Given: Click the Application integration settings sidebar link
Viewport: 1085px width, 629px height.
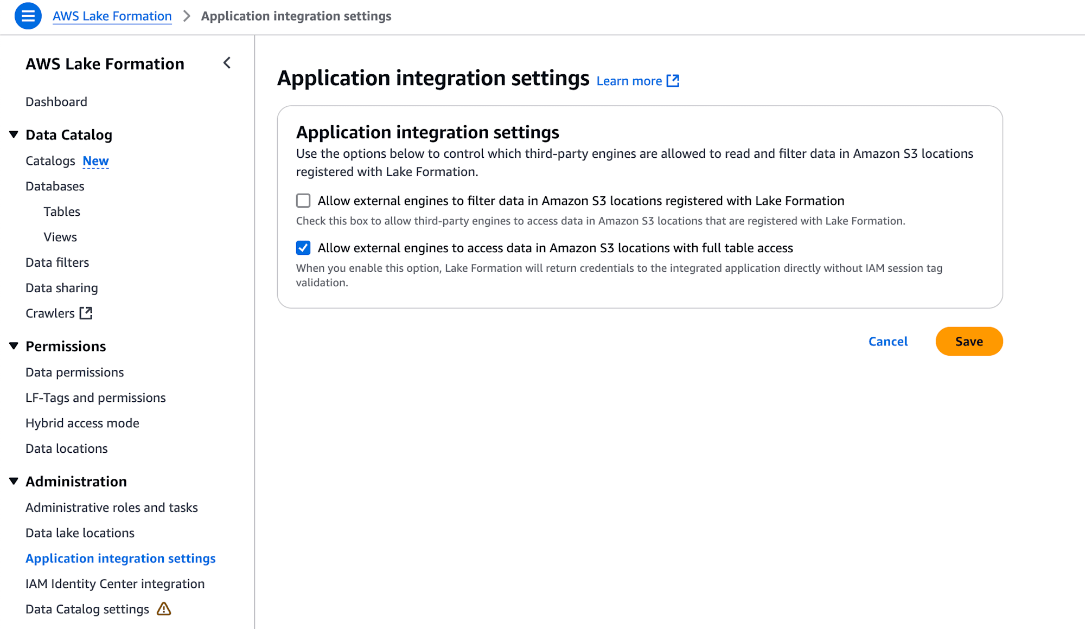Looking at the screenshot, I should pyautogui.click(x=120, y=558).
